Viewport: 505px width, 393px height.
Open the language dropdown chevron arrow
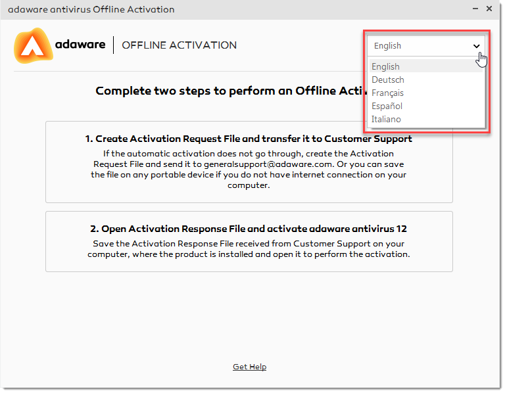pyautogui.click(x=476, y=46)
